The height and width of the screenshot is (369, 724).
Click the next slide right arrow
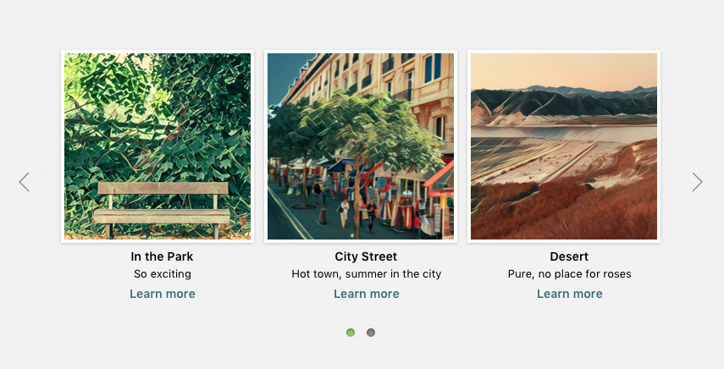tap(697, 182)
